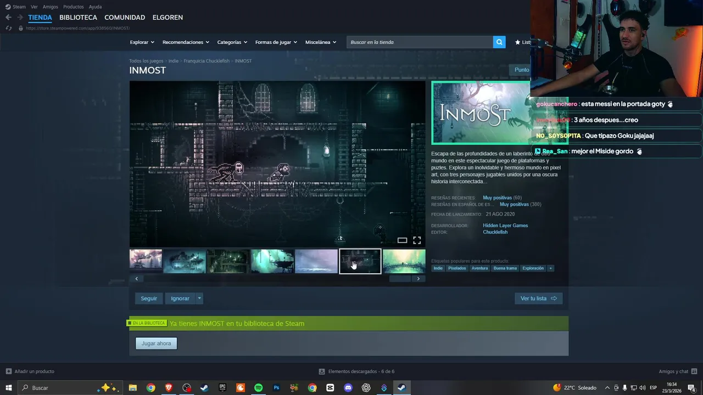
Task: Open the dropdown arrow next to Ignorar
Action: (199, 298)
